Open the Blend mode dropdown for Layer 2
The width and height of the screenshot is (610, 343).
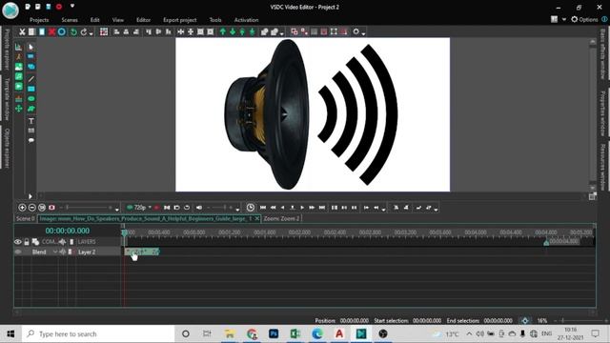point(55,252)
